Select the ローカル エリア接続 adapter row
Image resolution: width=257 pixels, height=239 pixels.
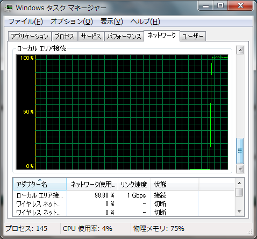point(124,195)
